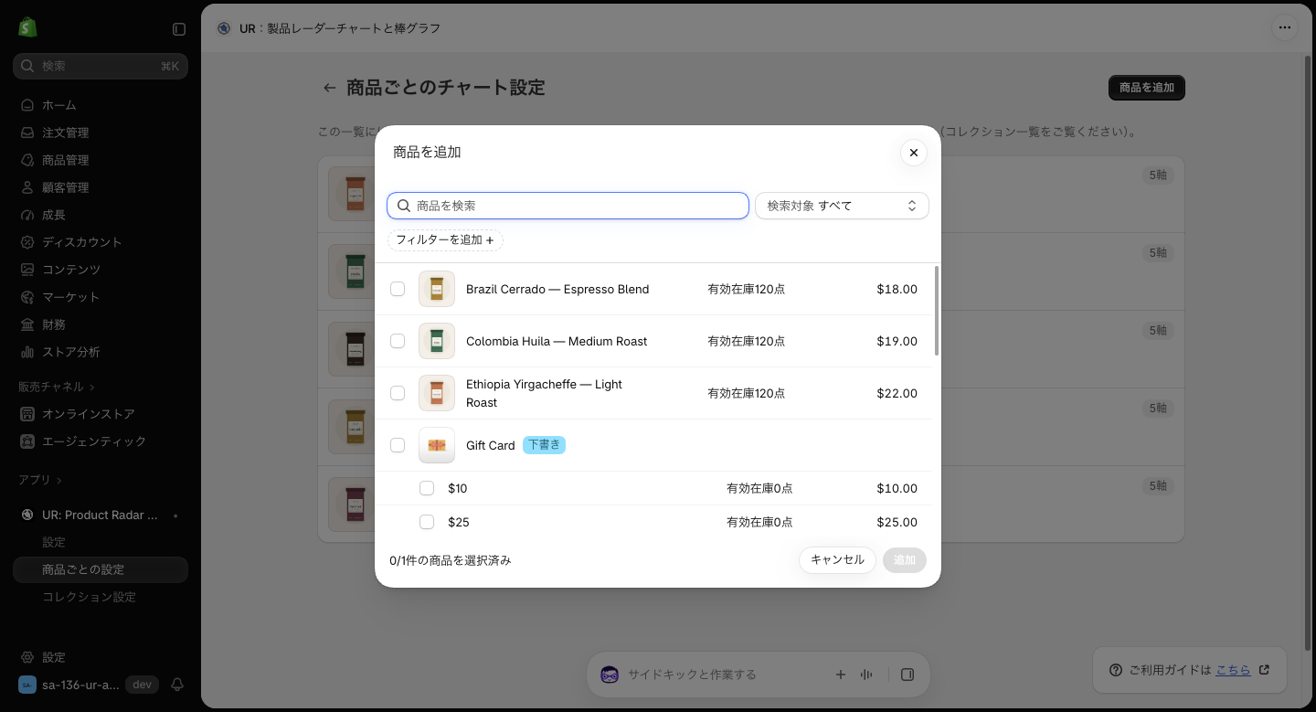1316x712 pixels.
Task: Click the サイドキックと作業する input
Action: 692,675
